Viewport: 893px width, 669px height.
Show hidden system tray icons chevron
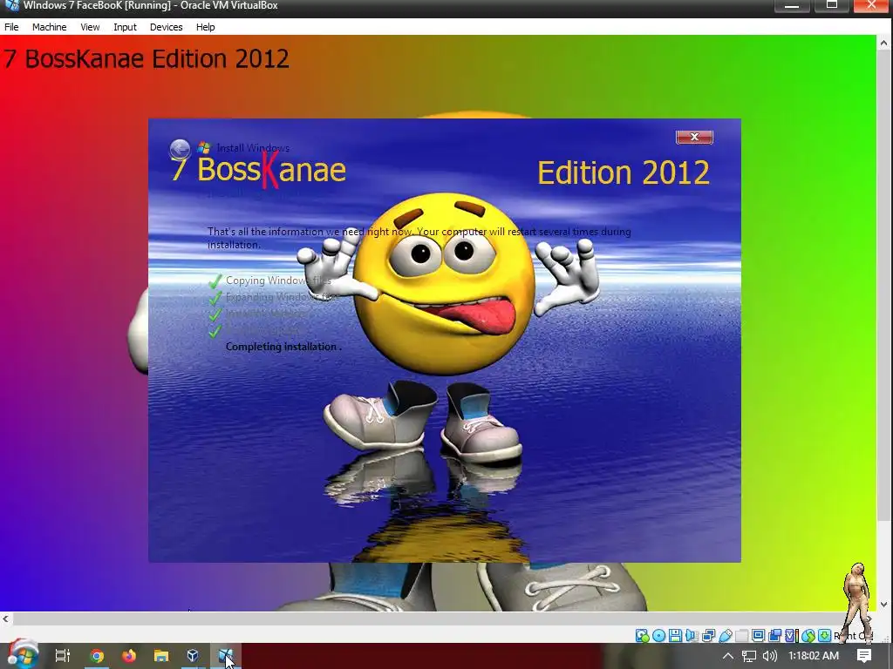pyautogui.click(x=728, y=656)
